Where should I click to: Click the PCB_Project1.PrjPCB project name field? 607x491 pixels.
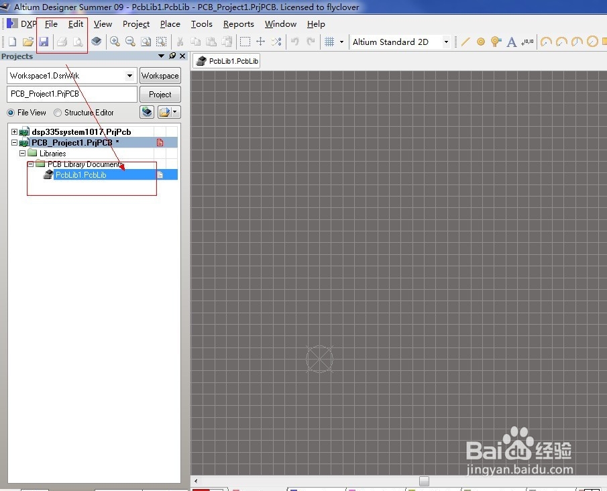[72, 94]
